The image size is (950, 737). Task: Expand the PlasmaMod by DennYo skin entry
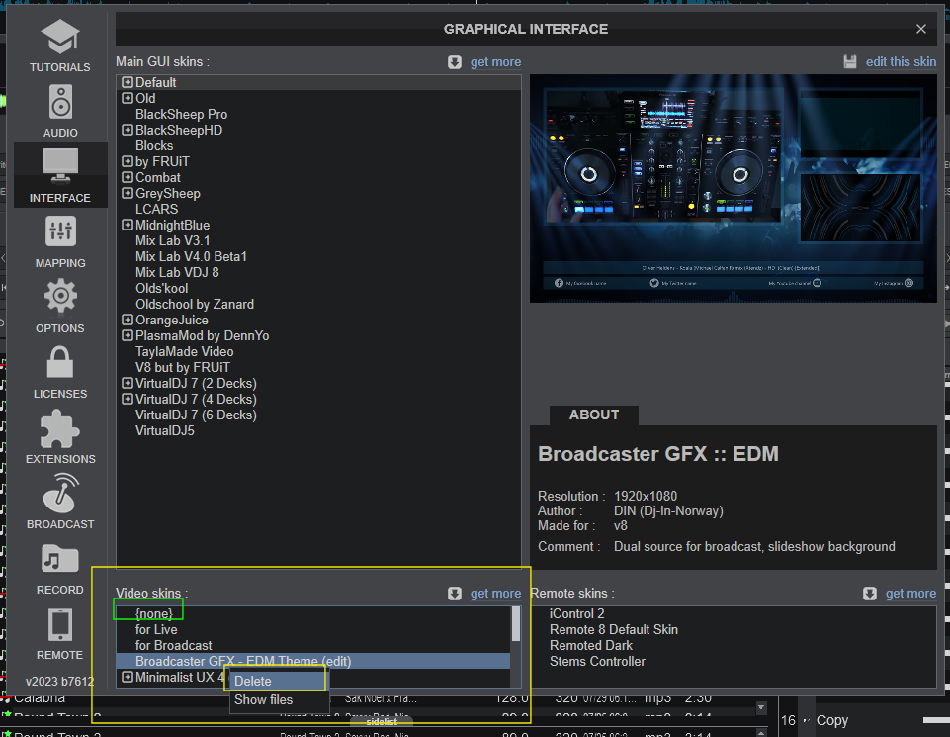point(128,335)
